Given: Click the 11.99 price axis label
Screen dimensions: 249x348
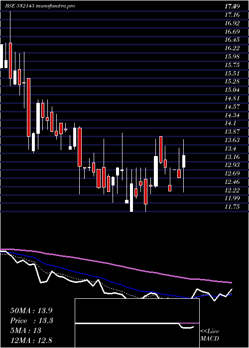Looking at the screenshot, I should (232, 198).
